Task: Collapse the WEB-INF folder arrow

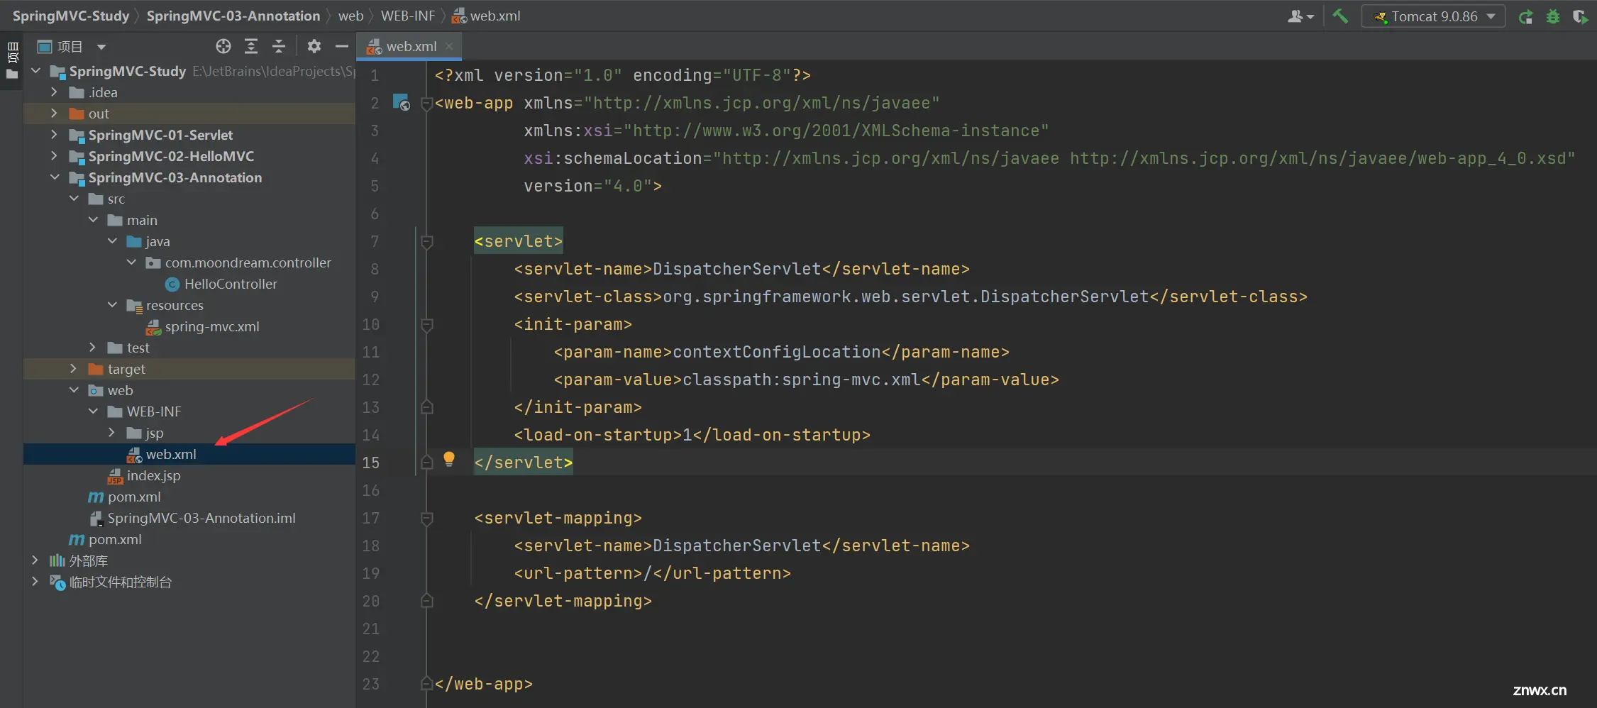Action: [x=93, y=411]
